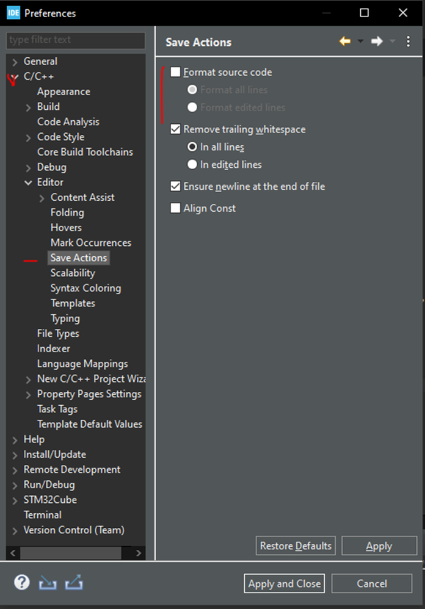Image resolution: width=425 pixels, height=609 pixels.
Task: Toggle the Align Const checkbox
Action: click(x=176, y=208)
